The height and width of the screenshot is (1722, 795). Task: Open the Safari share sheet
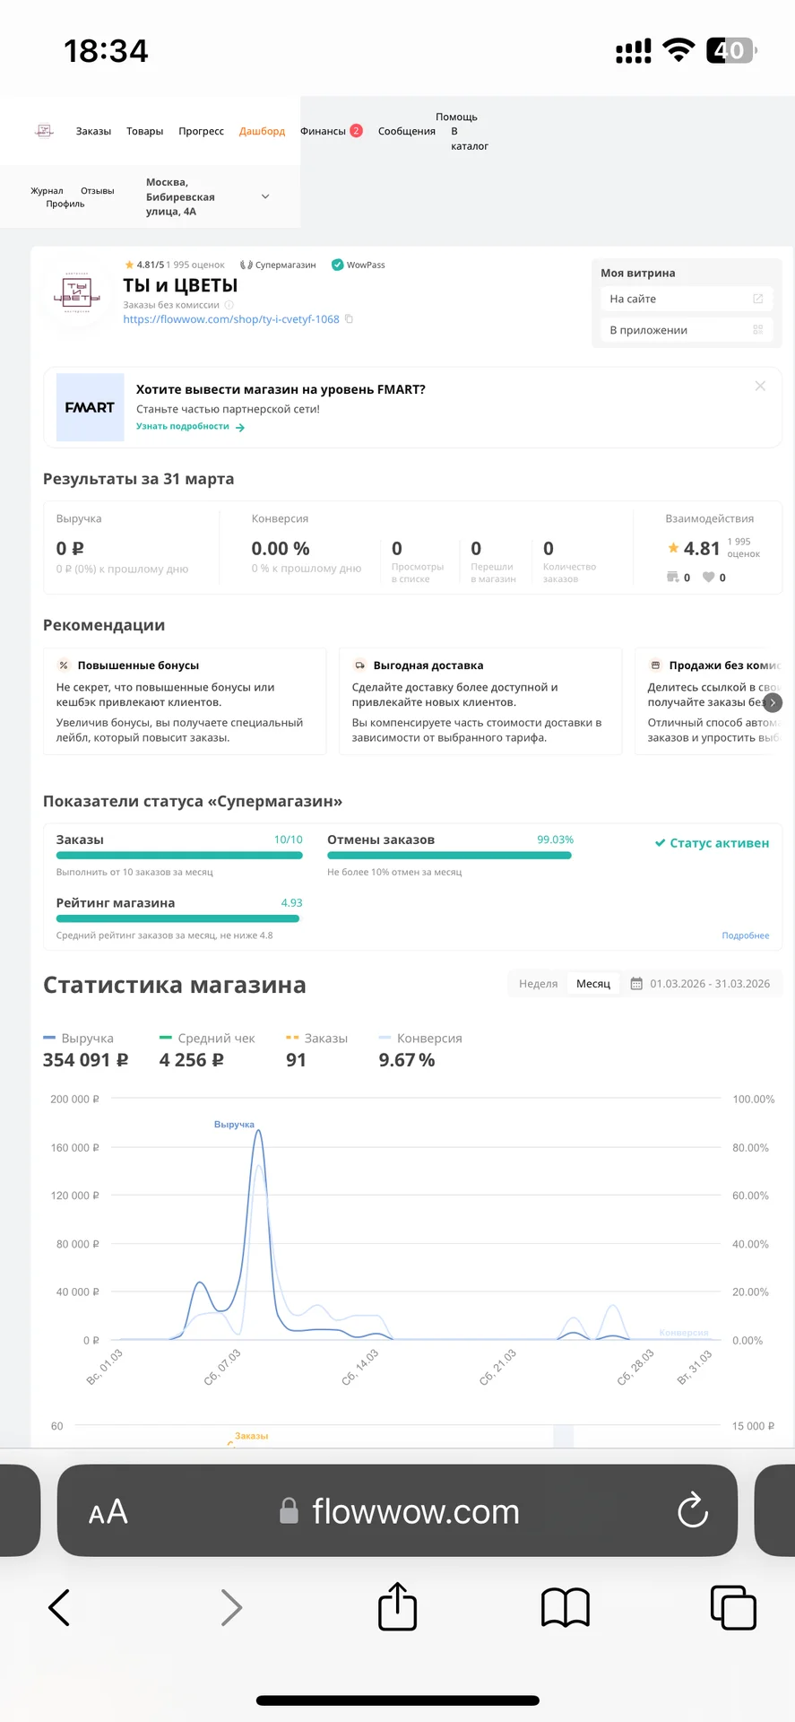[x=398, y=1605]
